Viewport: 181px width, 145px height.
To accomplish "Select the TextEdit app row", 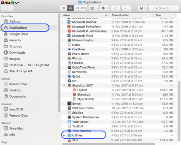I will (119, 126).
